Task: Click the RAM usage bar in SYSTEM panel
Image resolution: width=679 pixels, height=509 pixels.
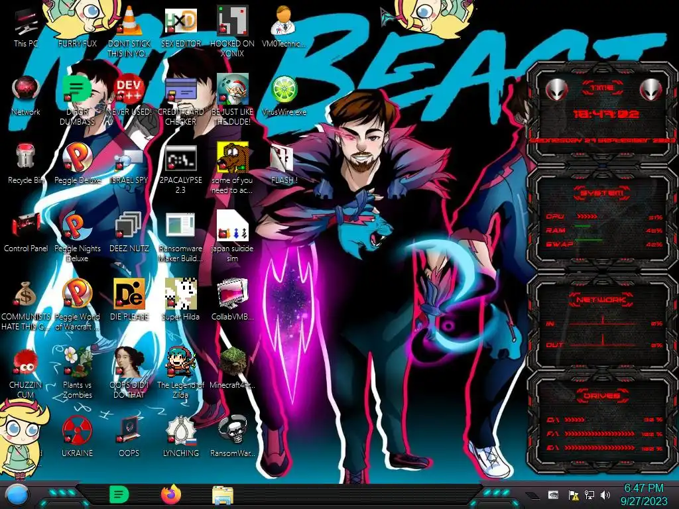Action: [582, 227]
